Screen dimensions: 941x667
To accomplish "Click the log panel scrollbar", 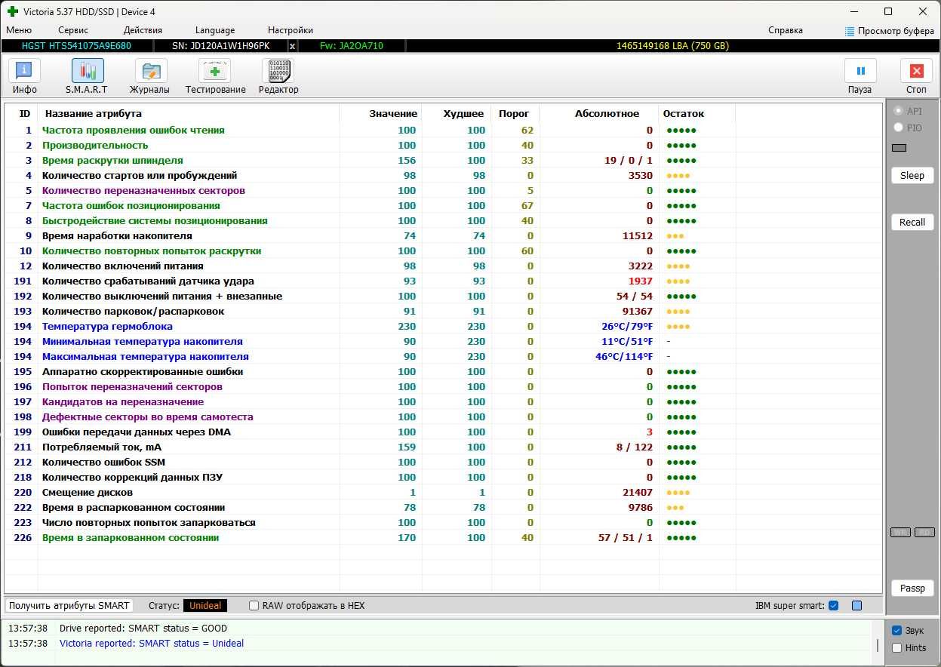I will pos(877,645).
